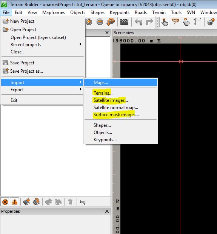Click the zoom in magnifier icon
This screenshot has height=234, width=217.
pyautogui.click(x=89, y=22)
